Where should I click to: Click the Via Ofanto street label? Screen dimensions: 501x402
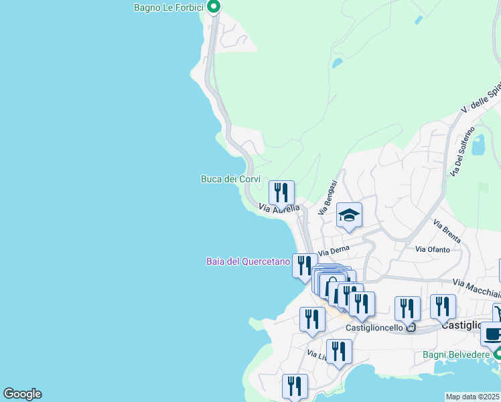pyautogui.click(x=433, y=249)
